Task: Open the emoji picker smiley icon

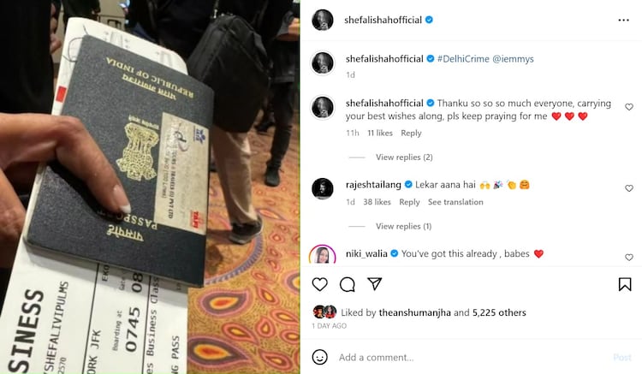Action: click(320, 357)
